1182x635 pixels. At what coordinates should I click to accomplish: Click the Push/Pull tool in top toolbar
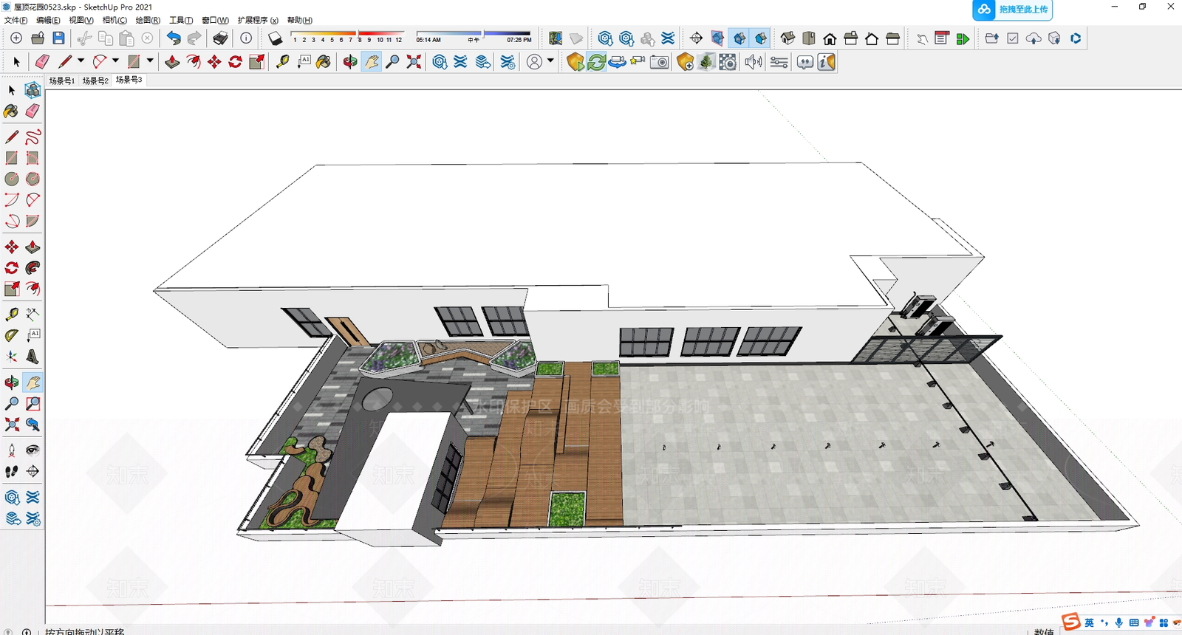click(172, 62)
